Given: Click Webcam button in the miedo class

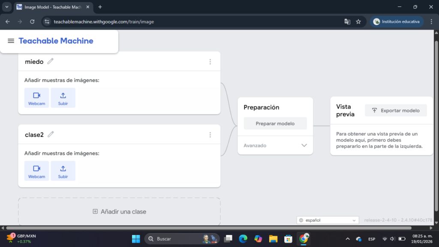Looking at the screenshot, I should [x=36, y=98].
